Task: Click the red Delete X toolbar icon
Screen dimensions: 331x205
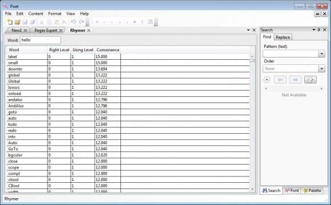Action: (x=64, y=22)
